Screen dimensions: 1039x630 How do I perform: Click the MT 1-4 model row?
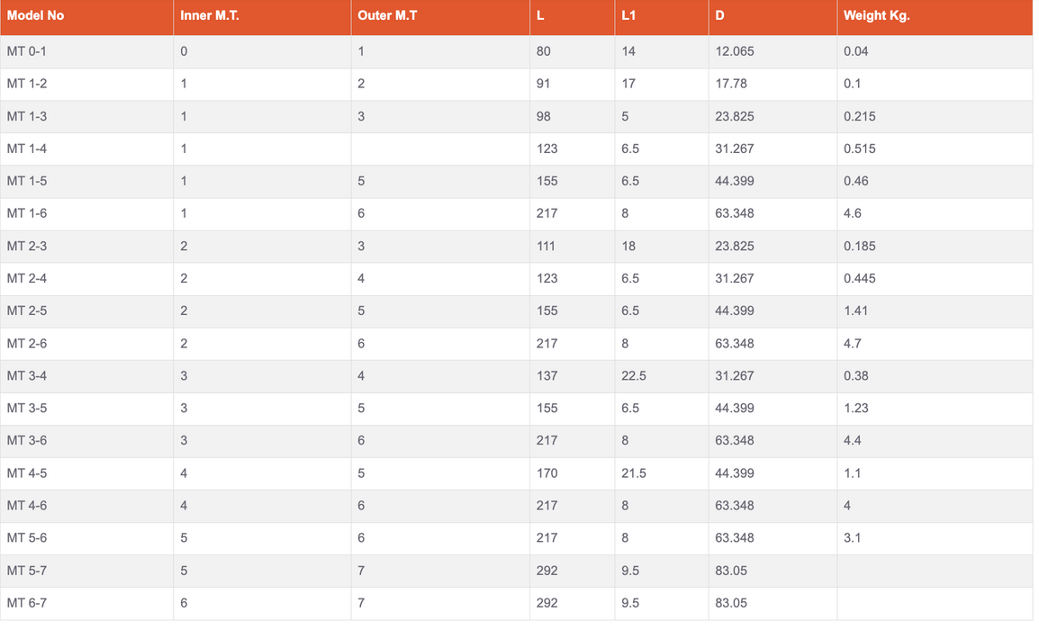point(26,148)
